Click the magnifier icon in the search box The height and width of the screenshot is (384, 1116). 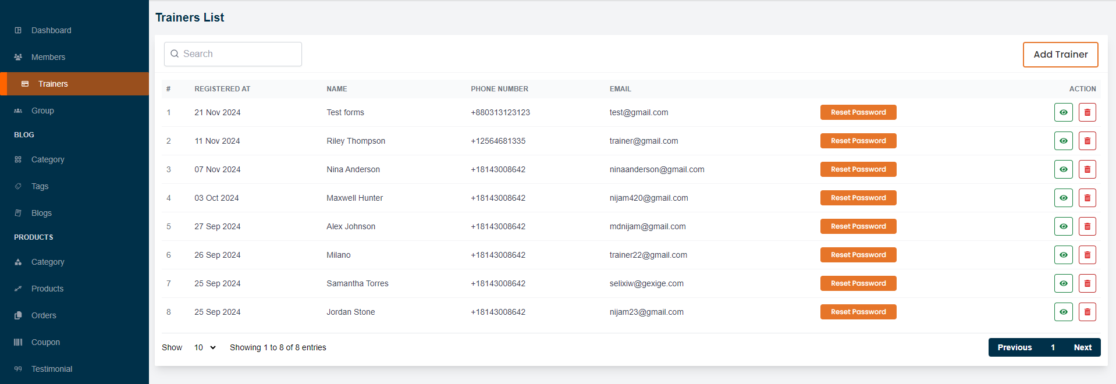tap(175, 54)
